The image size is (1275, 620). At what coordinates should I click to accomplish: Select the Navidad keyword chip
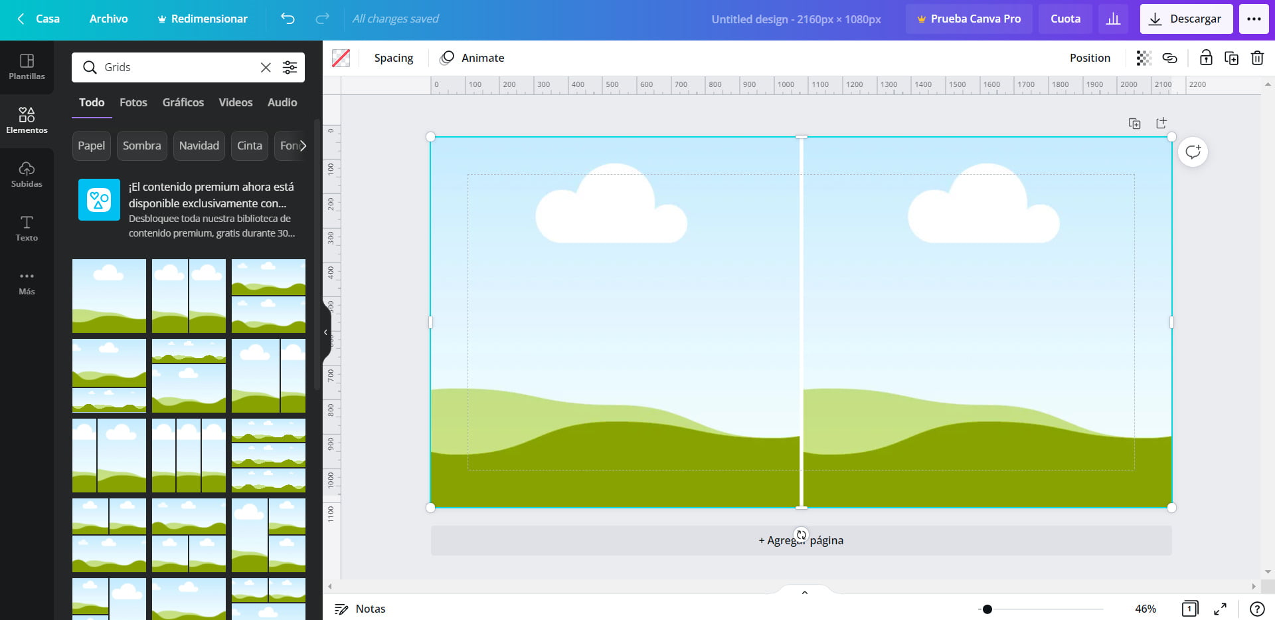pos(199,146)
